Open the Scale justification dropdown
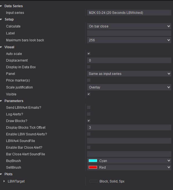Image resolution: width=173 pixels, height=190 pixels. (x=129, y=87)
